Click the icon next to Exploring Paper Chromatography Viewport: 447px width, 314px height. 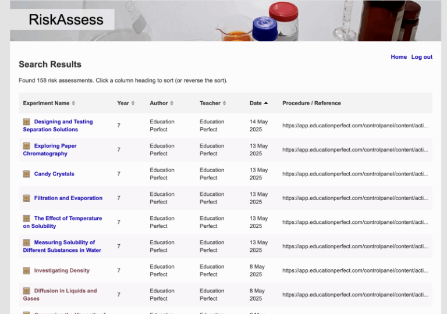(27, 146)
